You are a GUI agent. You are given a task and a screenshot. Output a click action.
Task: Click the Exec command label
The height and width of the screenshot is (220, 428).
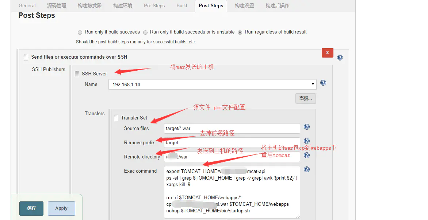coord(140,171)
